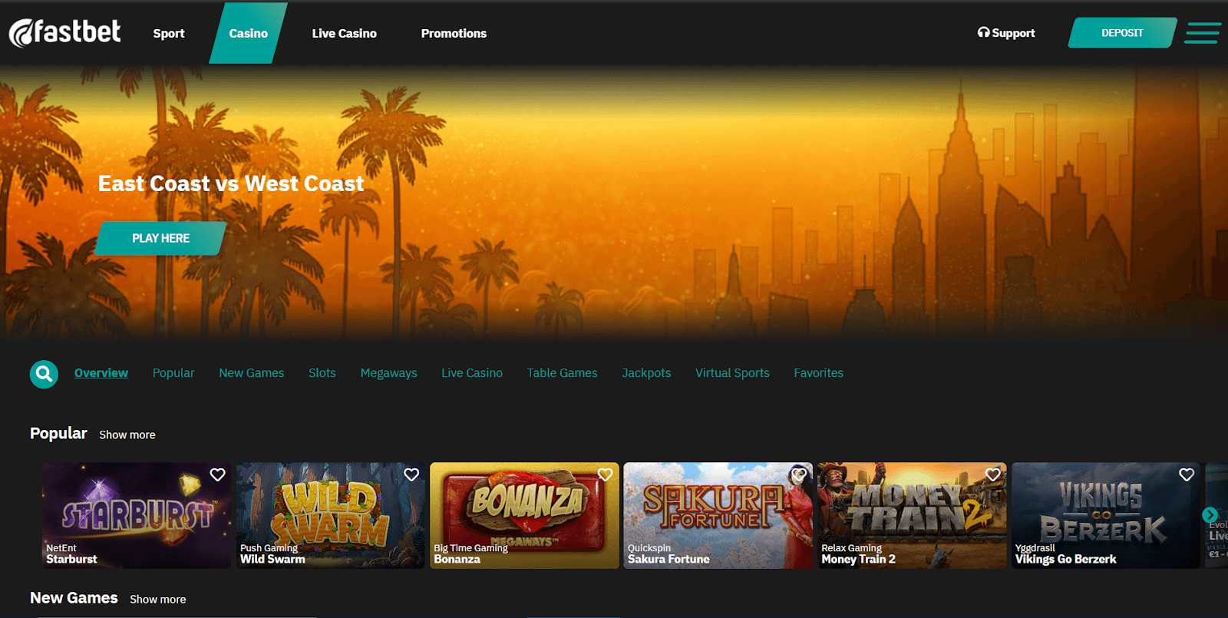The image size is (1228, 618).
Task: Heart the Money Train 2 game
Action: (x=992, y=474)
